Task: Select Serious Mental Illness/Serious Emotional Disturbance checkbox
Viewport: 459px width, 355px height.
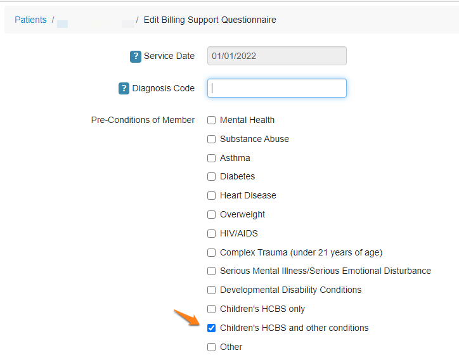Action: tap(211, 271)
